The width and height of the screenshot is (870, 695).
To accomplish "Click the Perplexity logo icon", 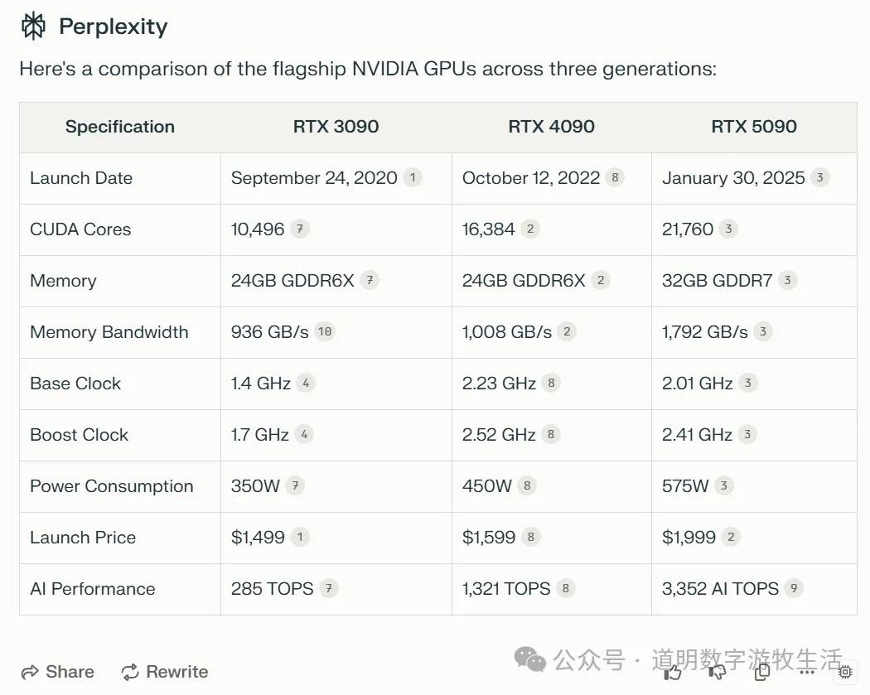I will (31, 26).
